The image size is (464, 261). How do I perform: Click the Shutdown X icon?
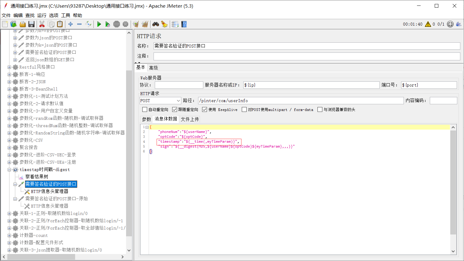[x=125, y=24]
